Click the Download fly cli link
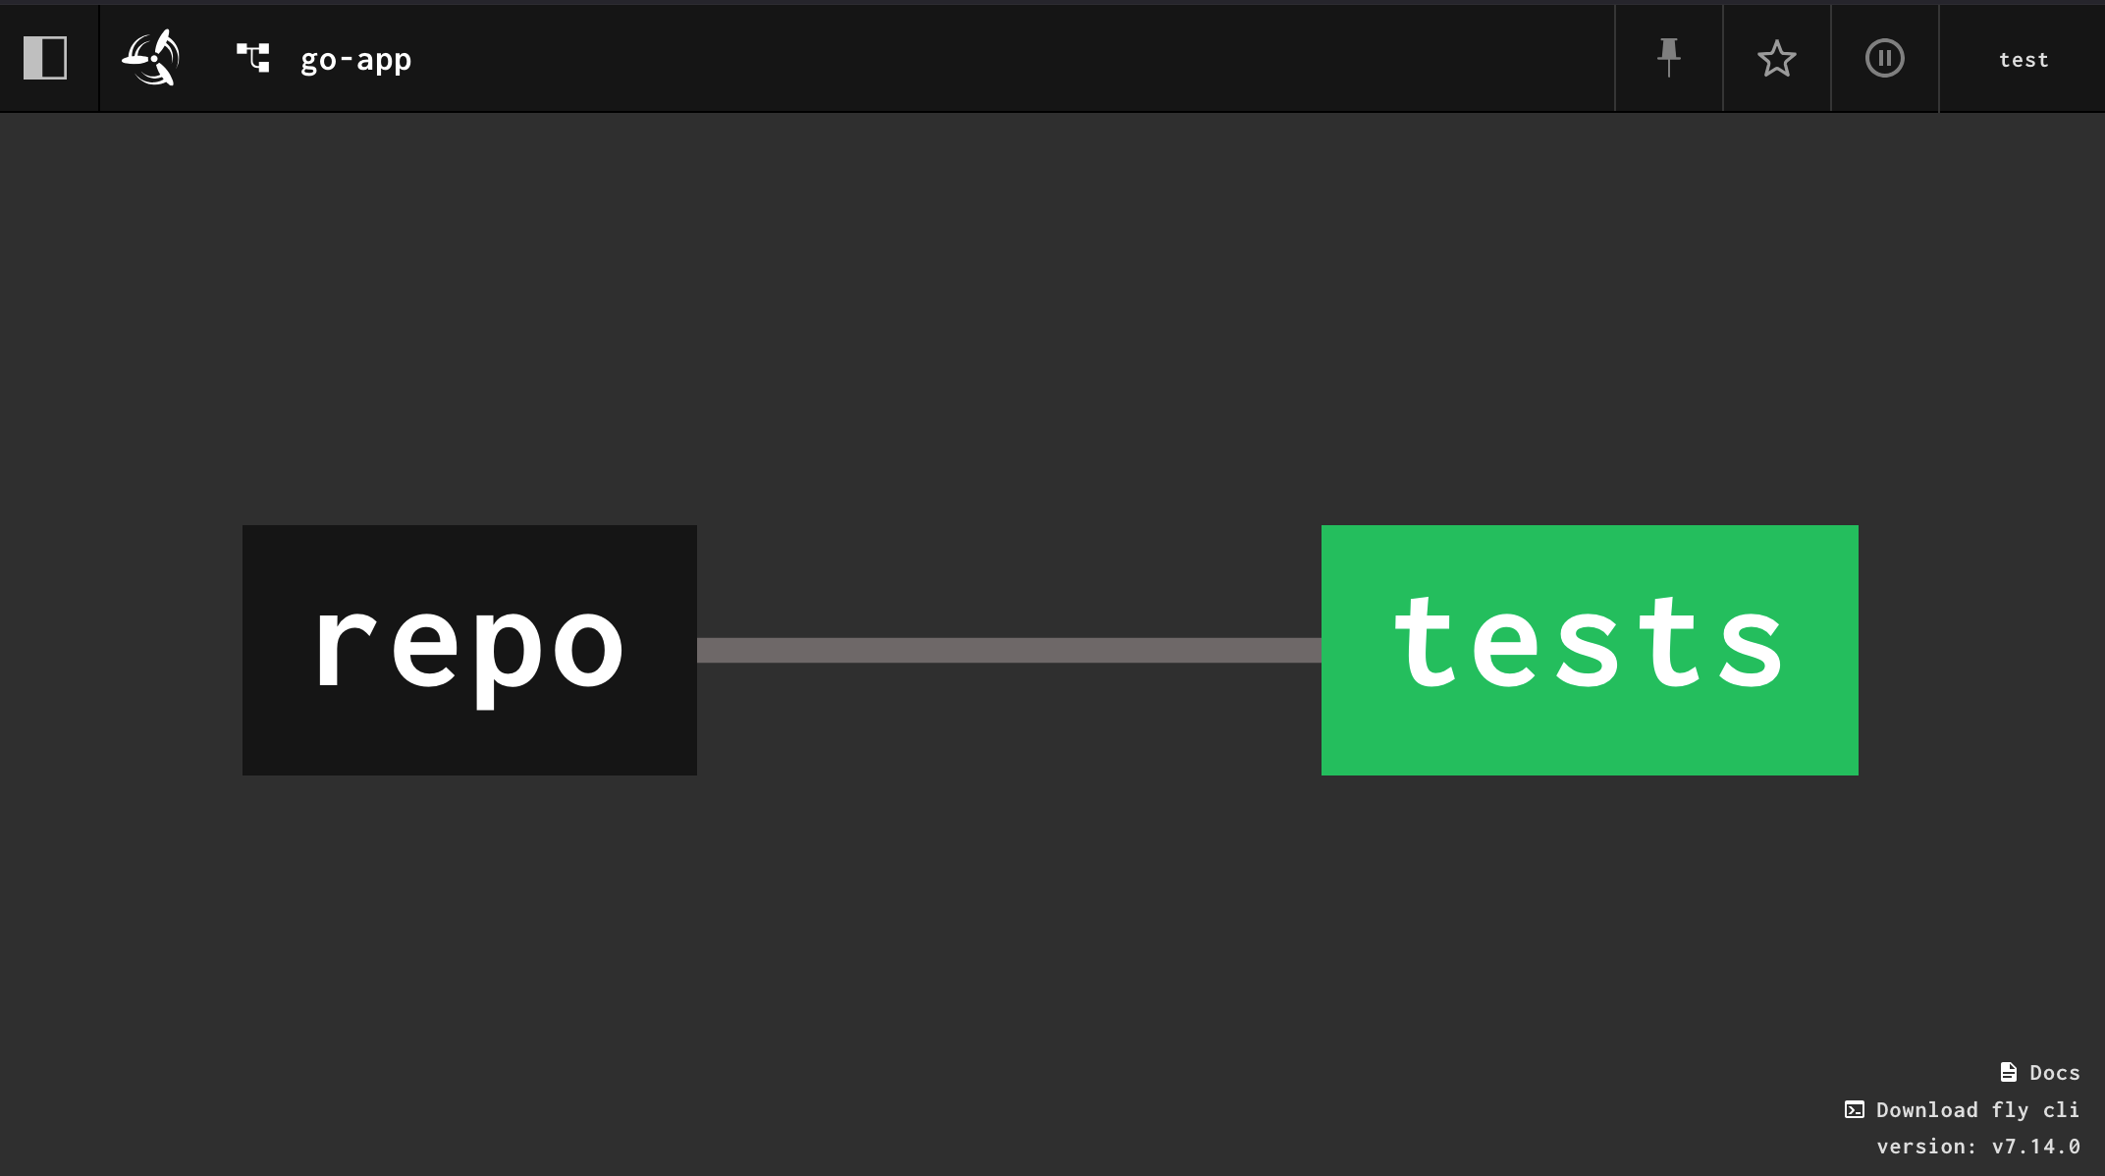Viewport: 2105px width, 1176px height. (x=1976, y=1110)
